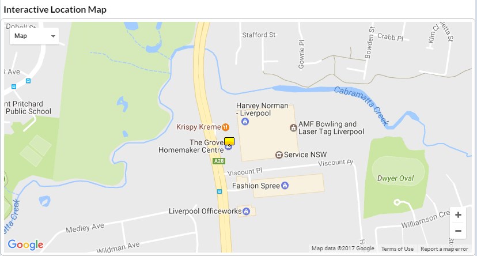The image size is (477, 256).
Task: Click The Grove Homemaker Centre label
Action: 191,146
